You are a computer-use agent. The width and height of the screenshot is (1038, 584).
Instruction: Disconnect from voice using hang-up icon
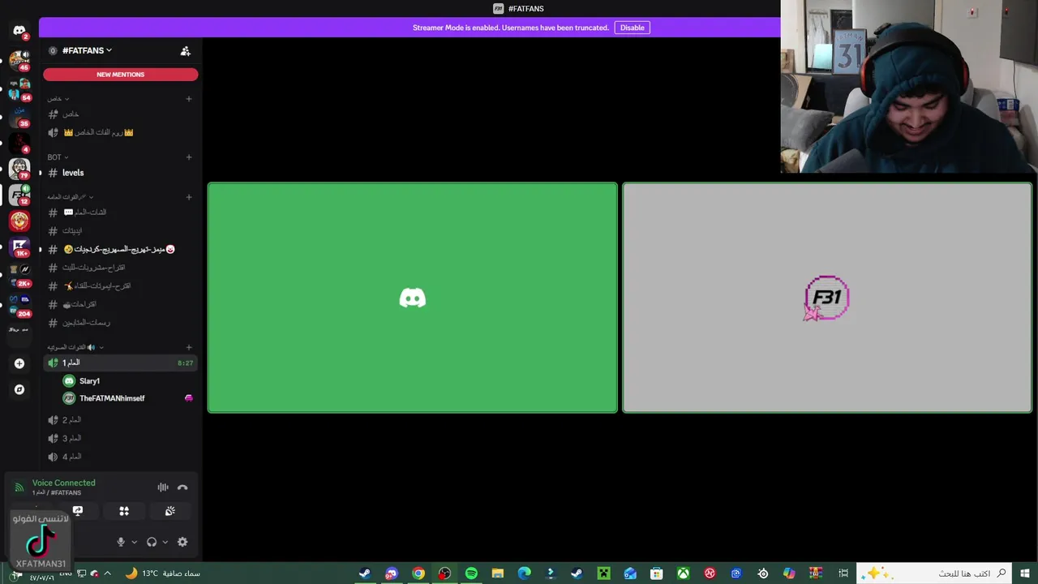(x=182, y=487)
